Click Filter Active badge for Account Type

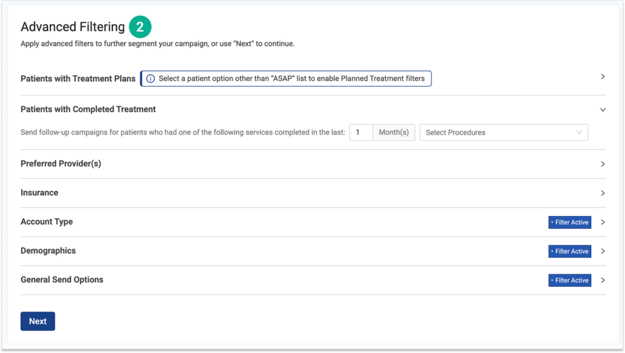tap(569, 223)
